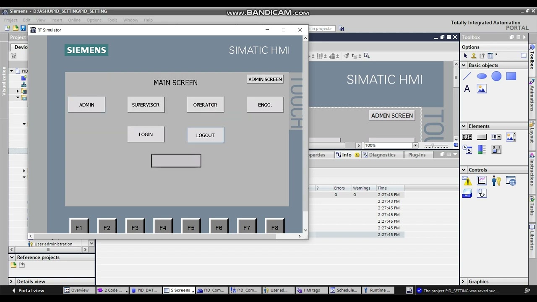Switch to the Plug-ins tab

[x=417, y=155]
